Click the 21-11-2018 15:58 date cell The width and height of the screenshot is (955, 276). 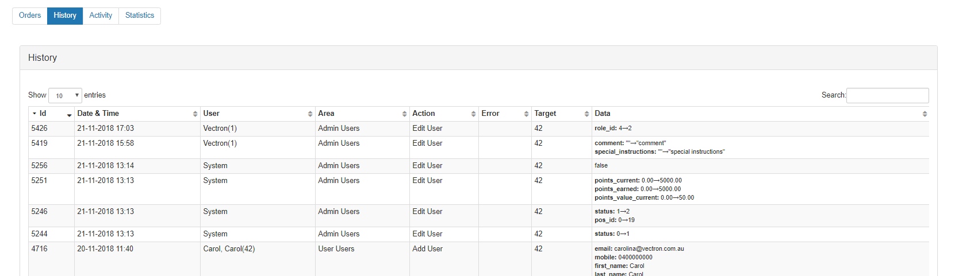(x=105, y=143)
